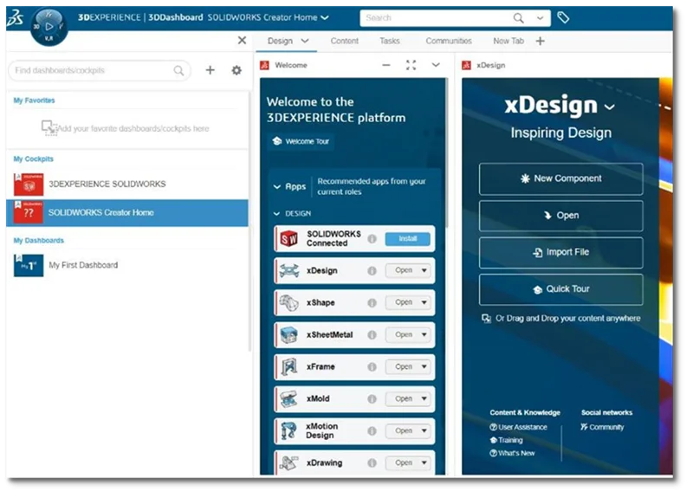The width and height of the screenshot is (693, 498).
Task: Switch to the Content tab
Action: 344,41
